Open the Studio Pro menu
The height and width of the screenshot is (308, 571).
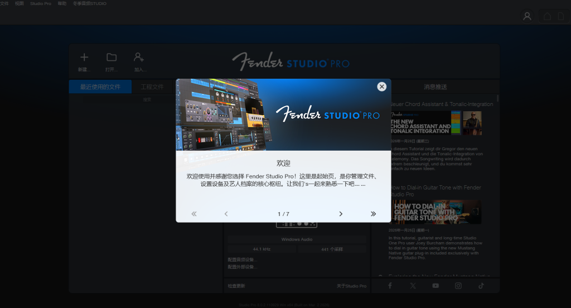click(x=41, y=3)
